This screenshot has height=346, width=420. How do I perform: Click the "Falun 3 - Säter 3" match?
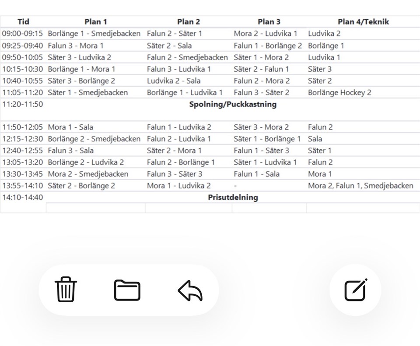[175, 174]
